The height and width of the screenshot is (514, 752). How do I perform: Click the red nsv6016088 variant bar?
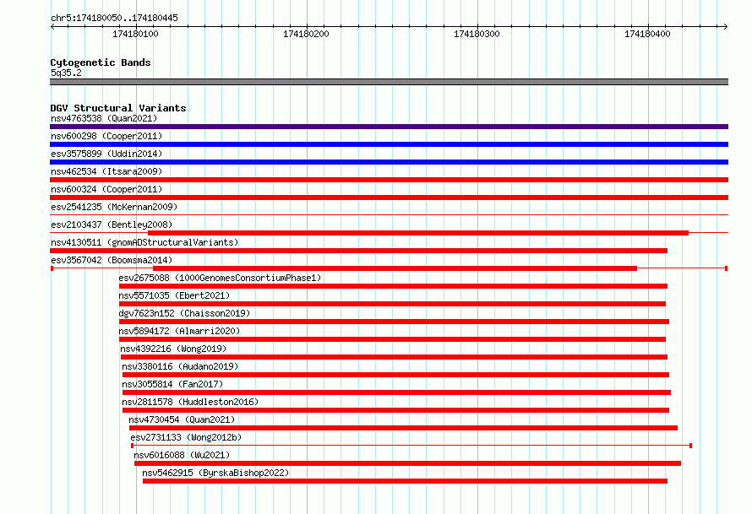point(407,463)
